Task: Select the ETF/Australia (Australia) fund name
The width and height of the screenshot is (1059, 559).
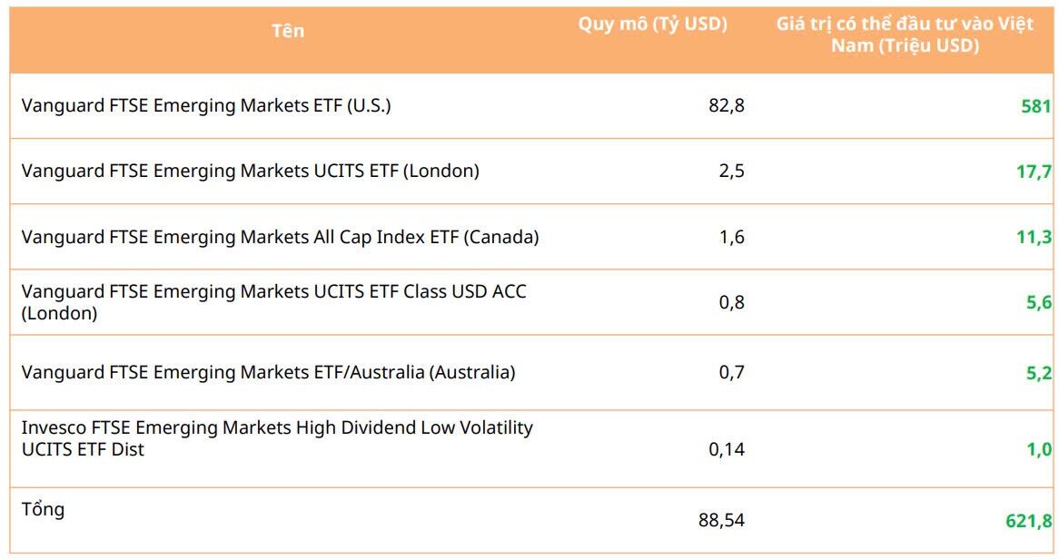Action: [268, 373]
